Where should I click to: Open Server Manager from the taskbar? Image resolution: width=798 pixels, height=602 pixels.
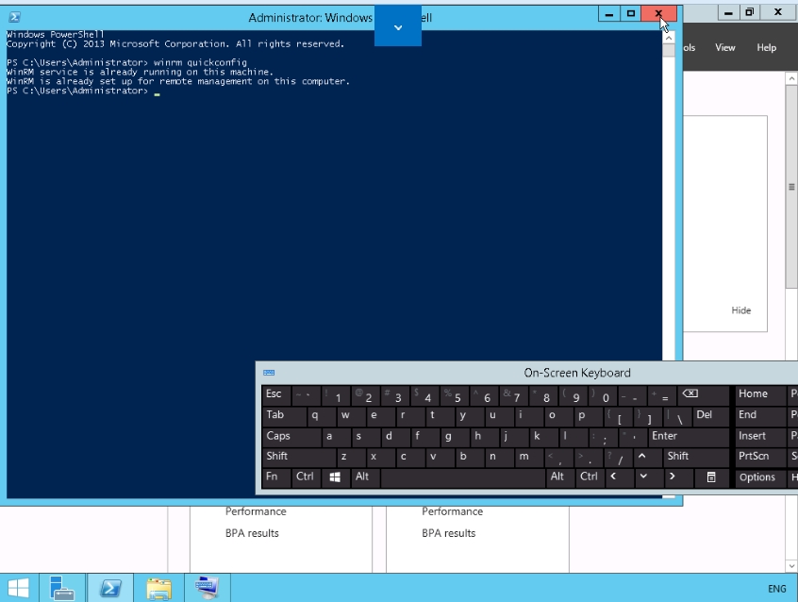[x=62, y=588]
